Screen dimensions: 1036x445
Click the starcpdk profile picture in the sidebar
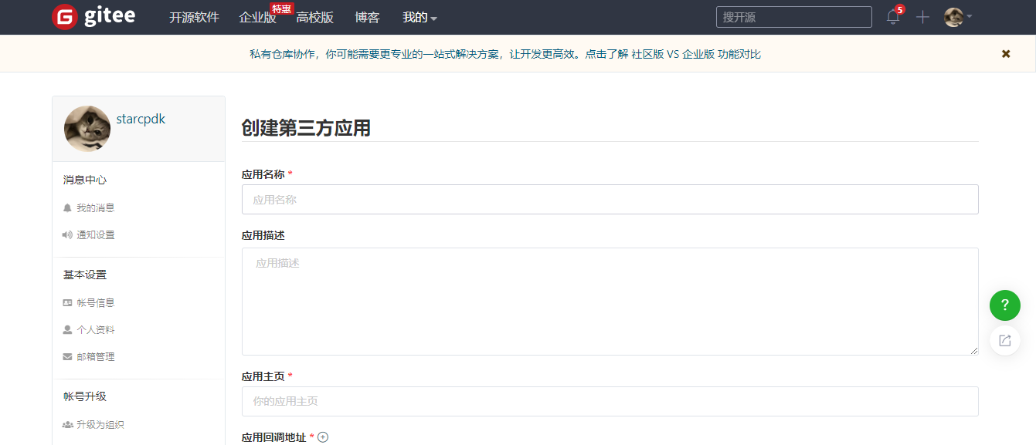click(87, 129)
